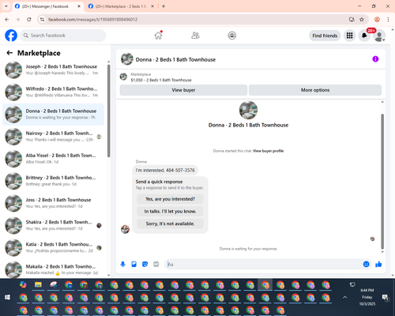Send quick reply 'In talks. I'll let you know.'
The image size is (395, 316).
coord(170,212)
